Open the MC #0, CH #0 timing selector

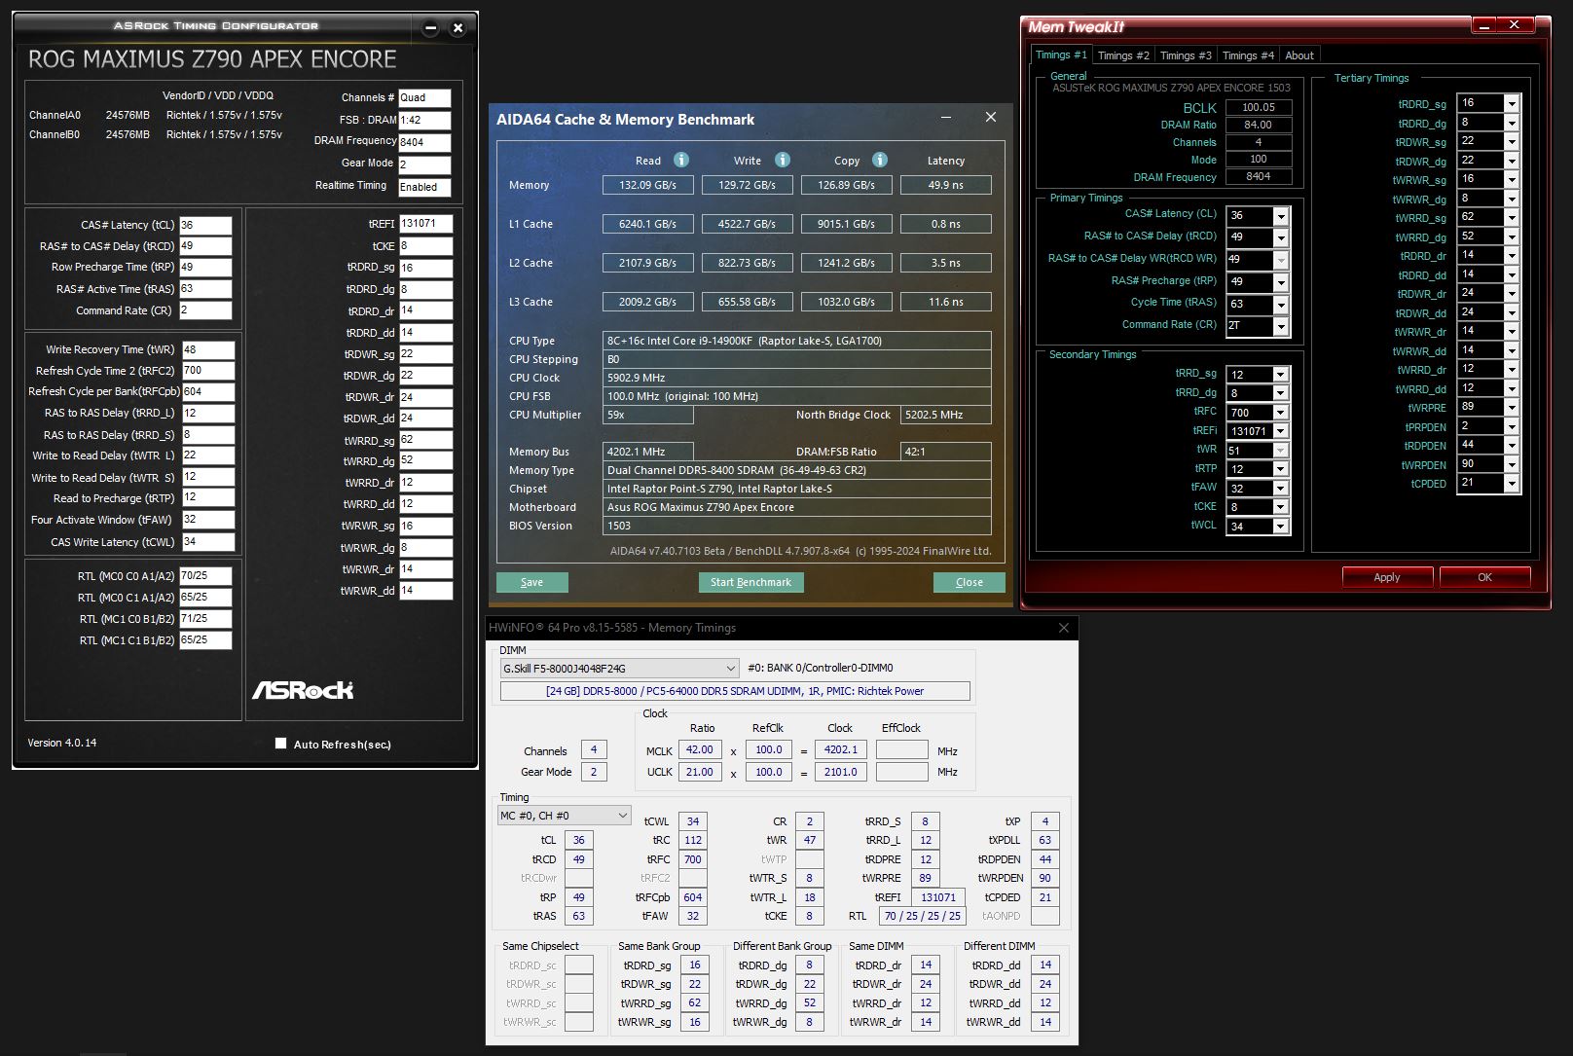[x=564, y=816]
